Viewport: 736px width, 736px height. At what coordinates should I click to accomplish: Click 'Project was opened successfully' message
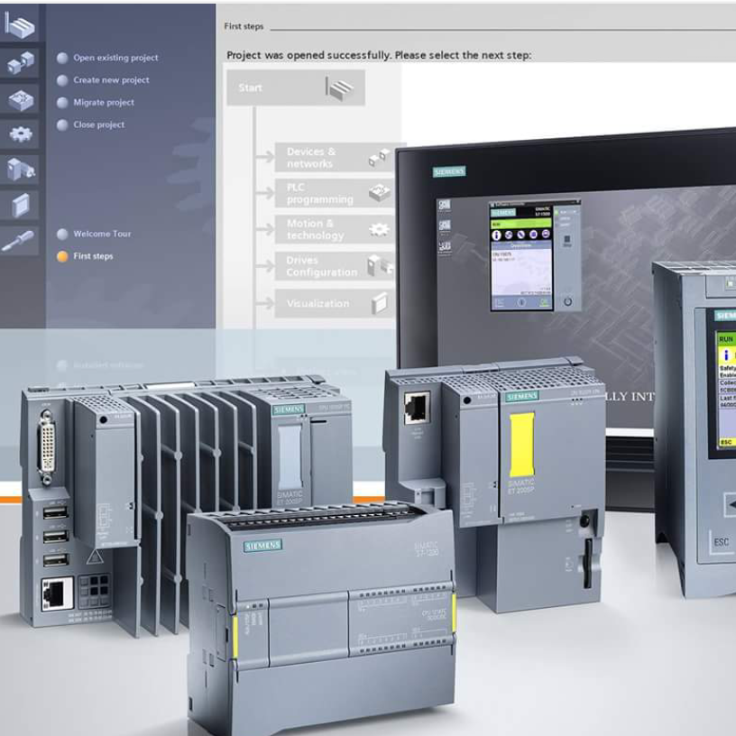pyautogui.click(x=379, y=55)
